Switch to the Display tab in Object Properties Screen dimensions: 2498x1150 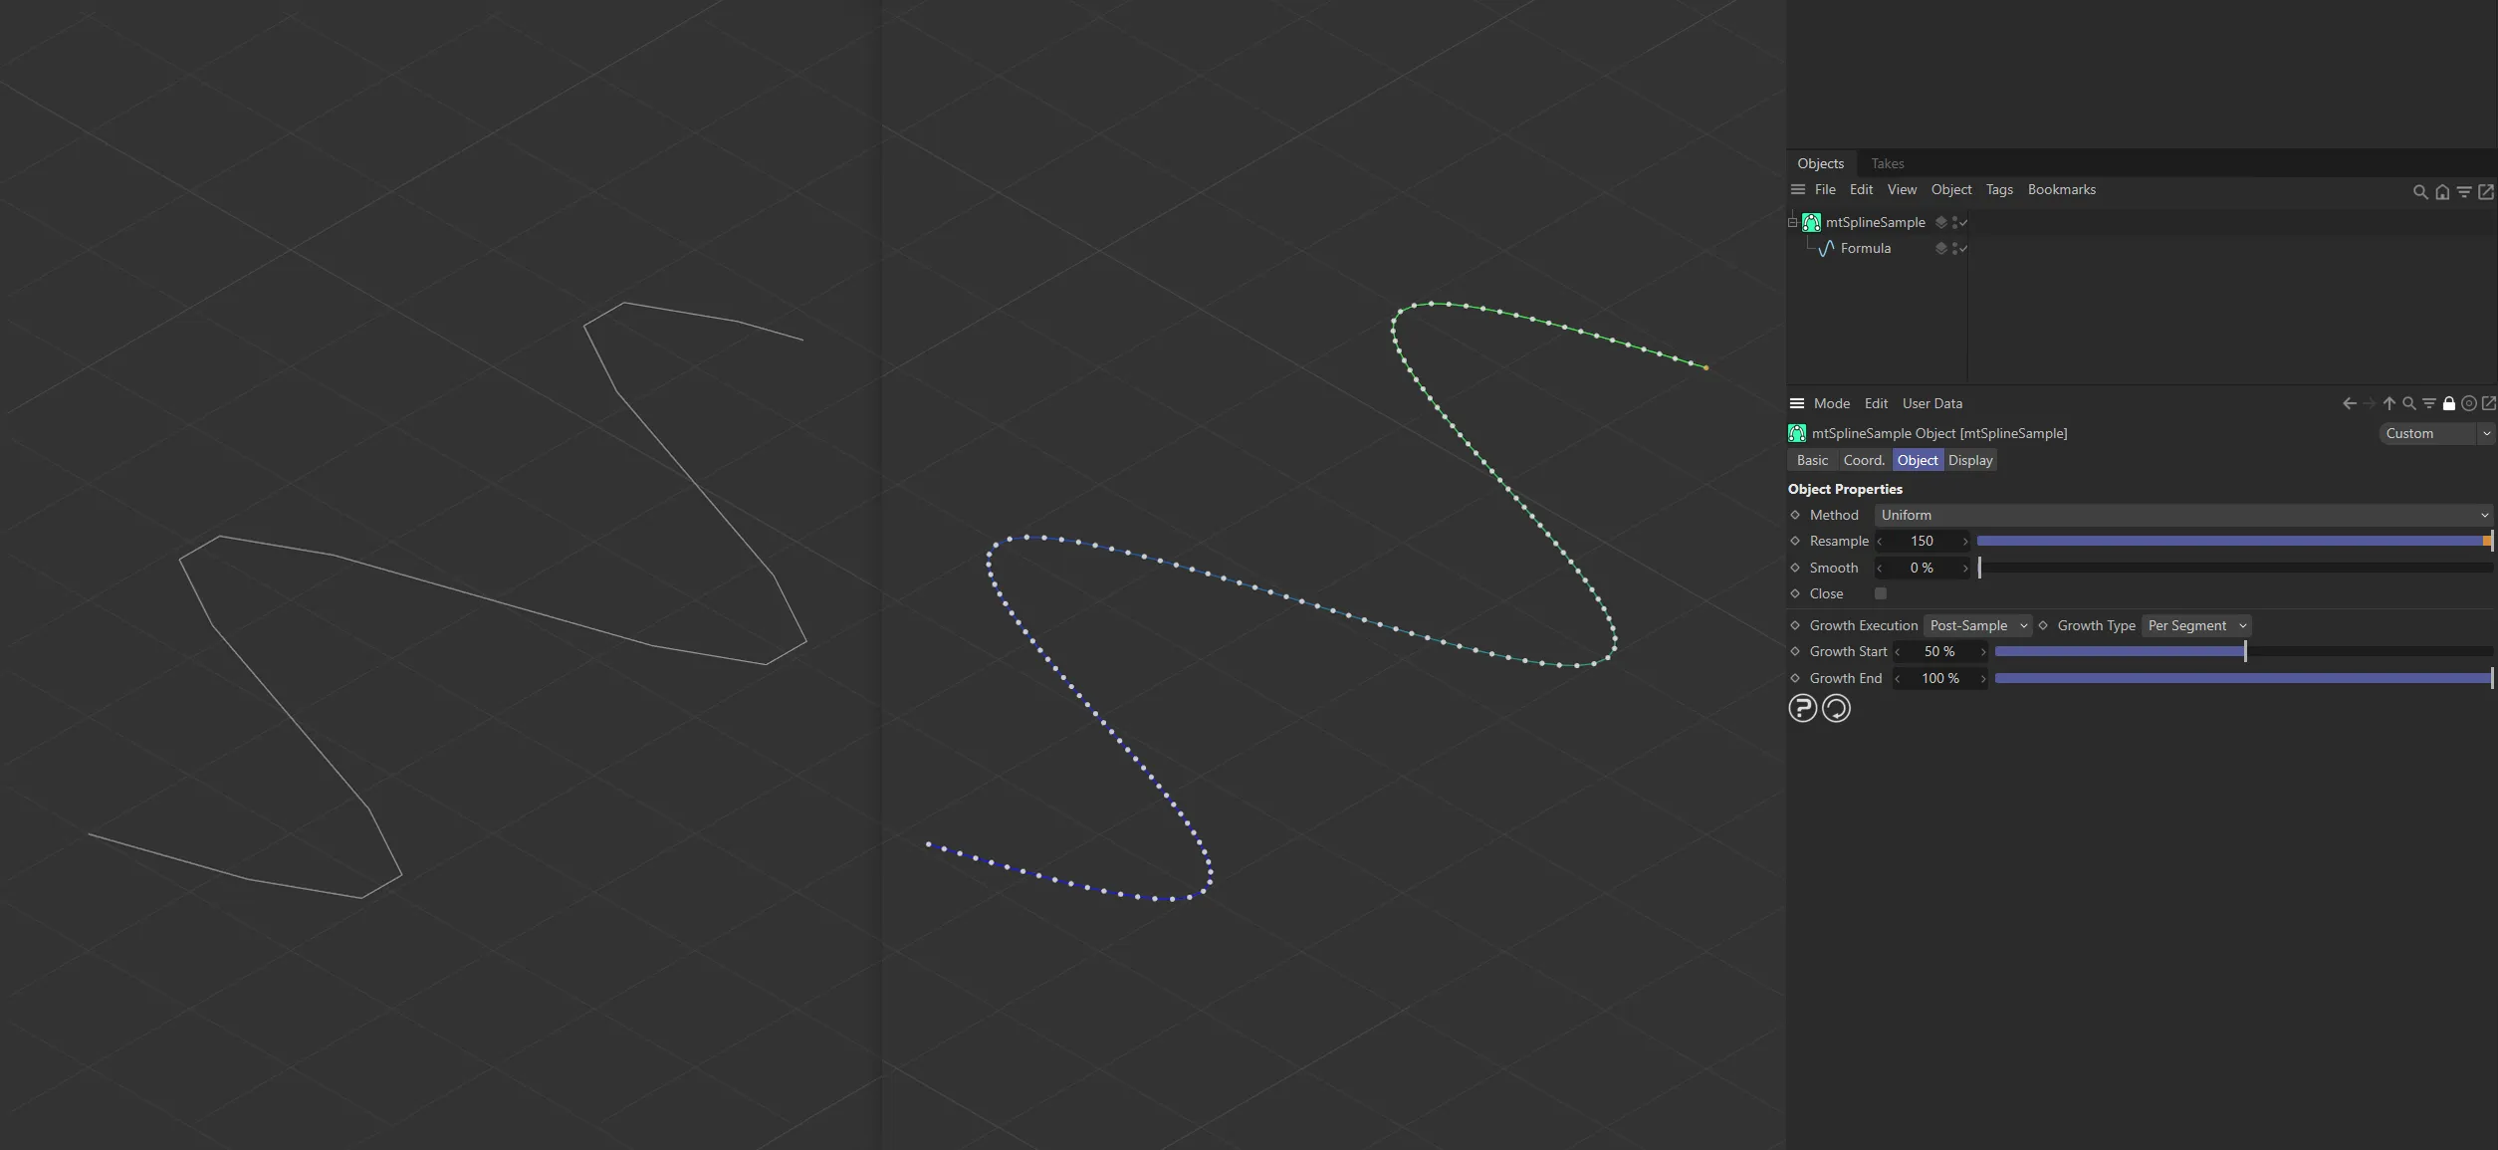pyautogui.click(x=1969, y=459)
